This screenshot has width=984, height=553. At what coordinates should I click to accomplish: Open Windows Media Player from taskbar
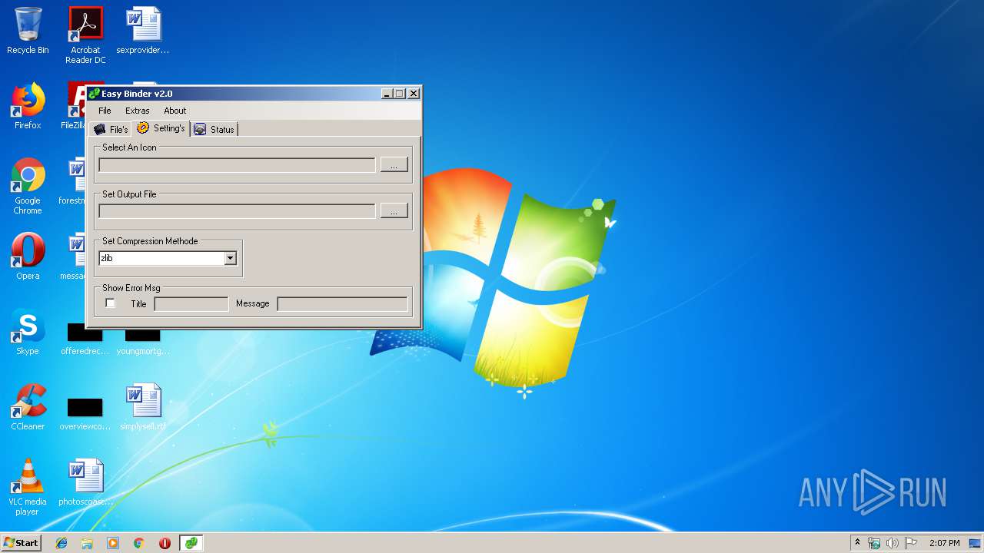point(113,543)
